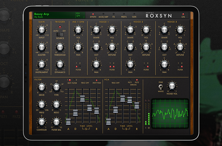Click the green oscilloscope display
This screenshot has width=222, height=146.
170,113
